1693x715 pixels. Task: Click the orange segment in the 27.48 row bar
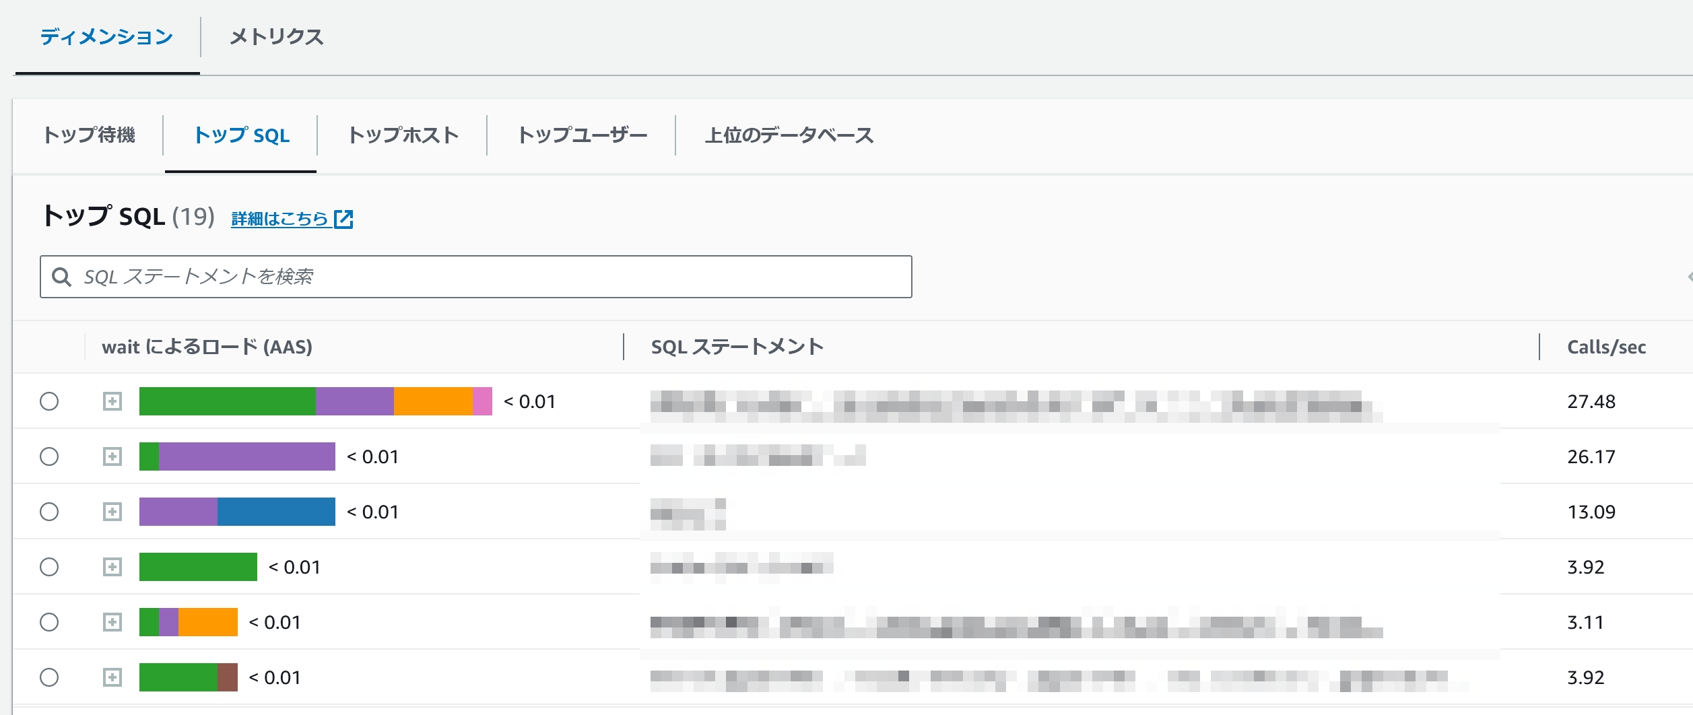(433, 401)
